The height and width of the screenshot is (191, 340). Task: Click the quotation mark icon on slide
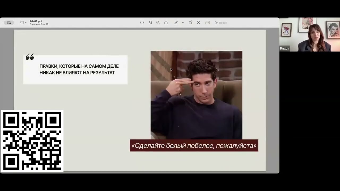point(30,57)
